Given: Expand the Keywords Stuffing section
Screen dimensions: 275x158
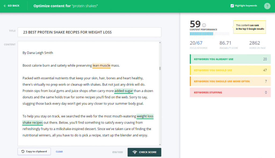Looking at the screenshot, I should point(230,92).
